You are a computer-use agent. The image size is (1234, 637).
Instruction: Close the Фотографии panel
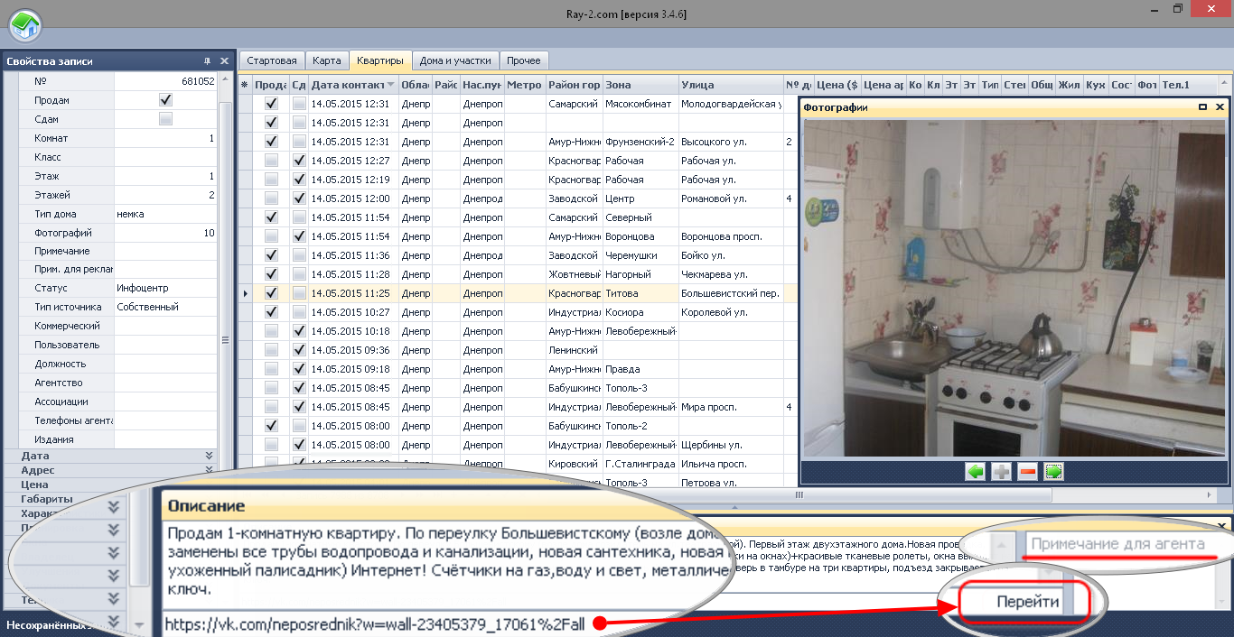[x=1219, y=107]
